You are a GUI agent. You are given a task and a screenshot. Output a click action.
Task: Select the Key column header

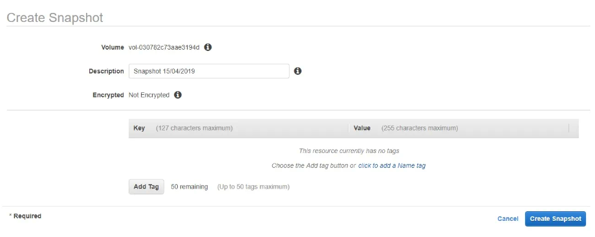139,128
